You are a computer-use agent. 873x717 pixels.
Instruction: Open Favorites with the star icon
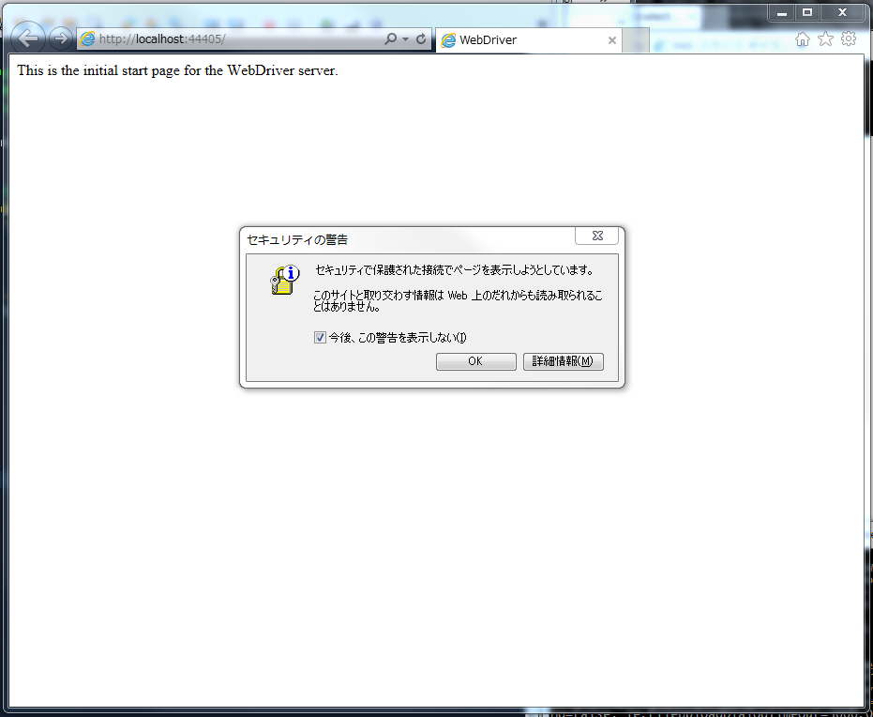[x=825, y=38]
